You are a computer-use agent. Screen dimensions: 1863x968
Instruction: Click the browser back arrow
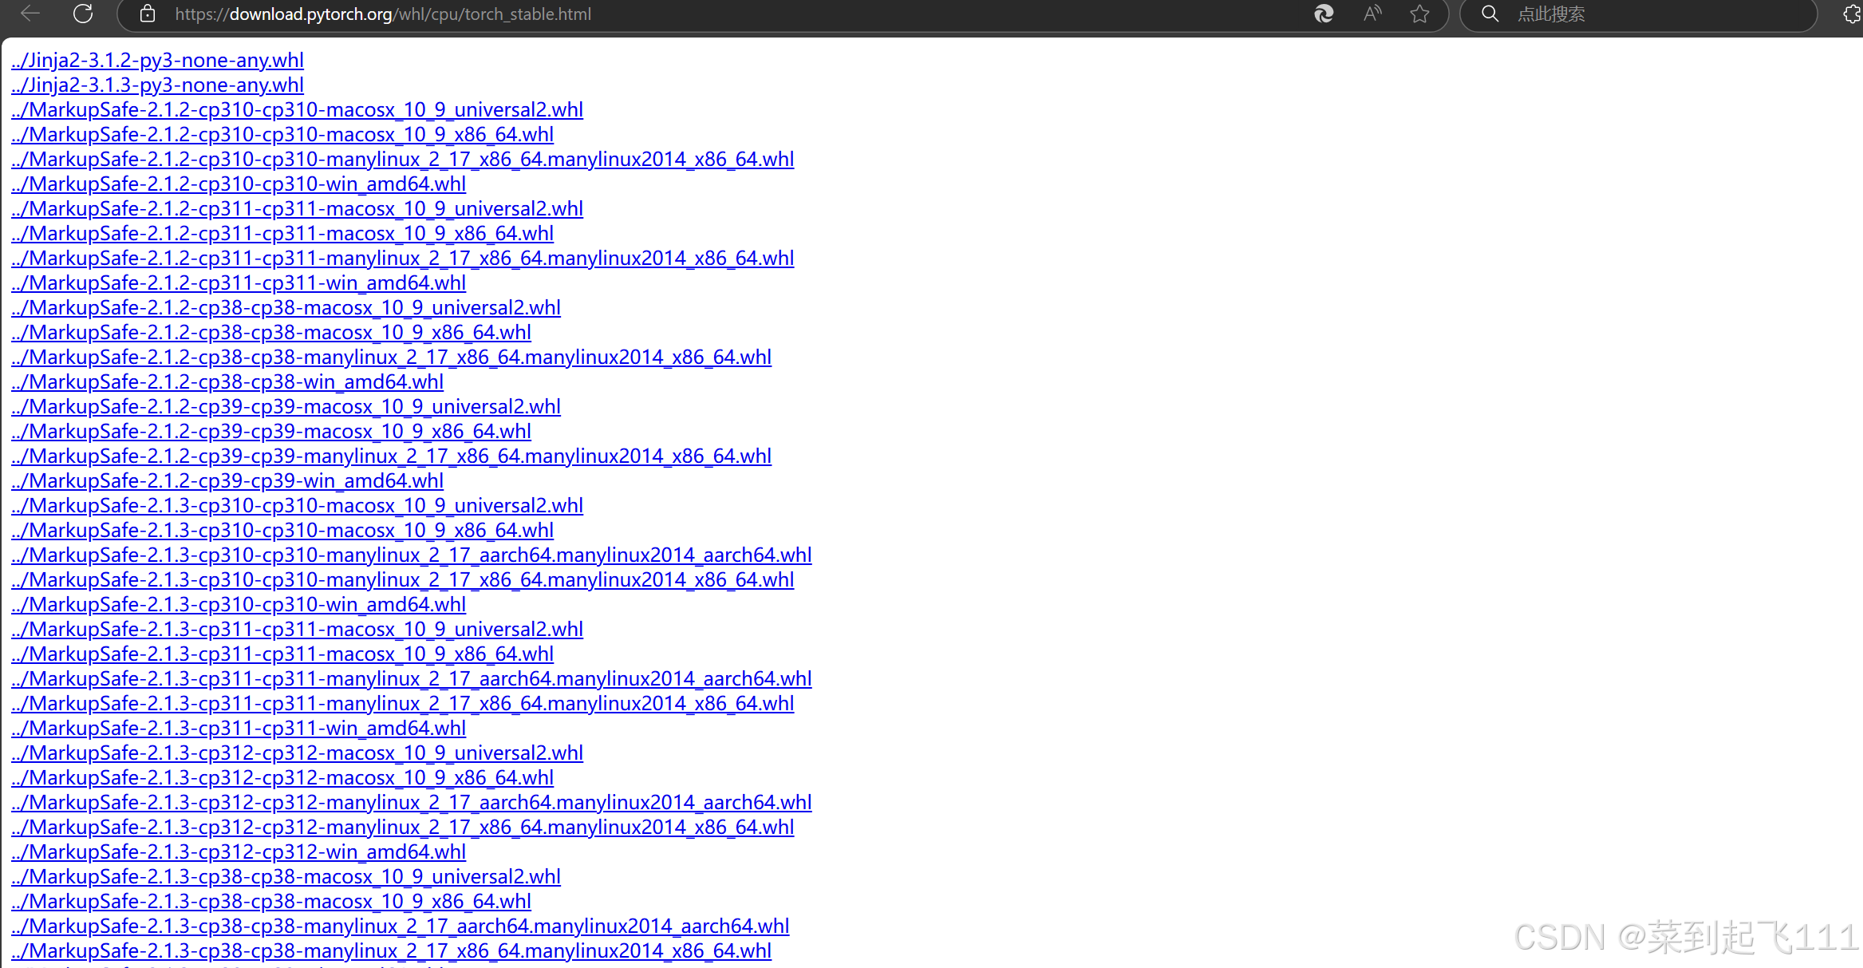[30, 14]
